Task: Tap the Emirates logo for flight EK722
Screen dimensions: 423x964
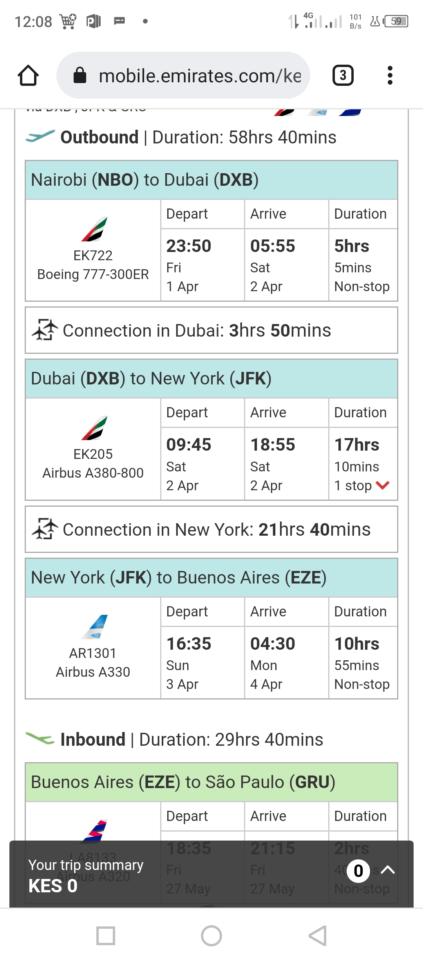Action: 94,229
